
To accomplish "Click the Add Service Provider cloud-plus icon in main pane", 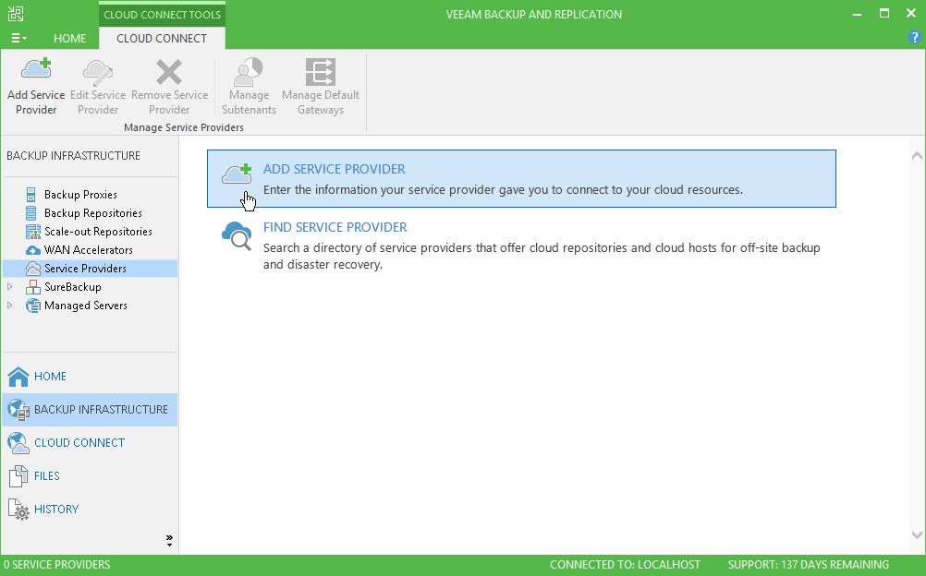I will click(x=237, y=174).
